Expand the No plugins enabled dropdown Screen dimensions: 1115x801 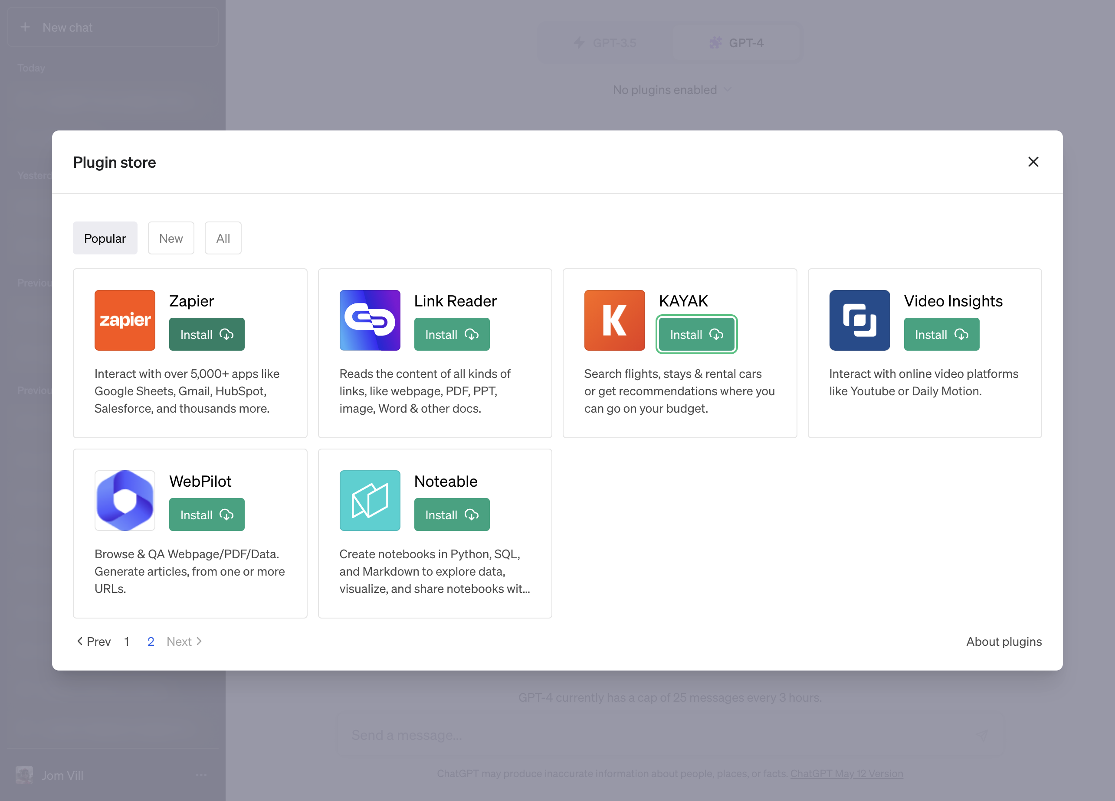(672, 90)
